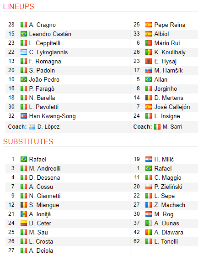Click the SUBSTITUTES section heading
The width and height of the screenshot is (198, 255).
coord(28,141)
